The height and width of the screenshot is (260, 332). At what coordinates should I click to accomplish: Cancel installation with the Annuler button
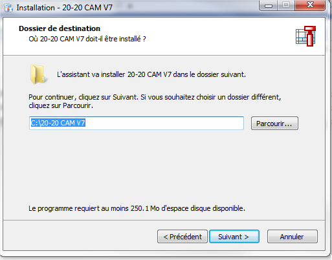click(293, 237)
